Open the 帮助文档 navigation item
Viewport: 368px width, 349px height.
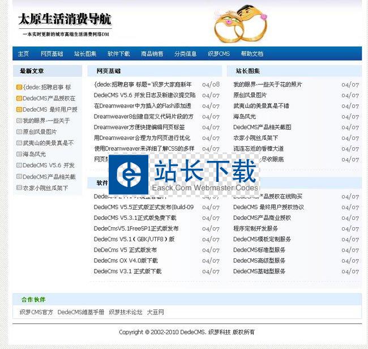click(x=252, y=54)
